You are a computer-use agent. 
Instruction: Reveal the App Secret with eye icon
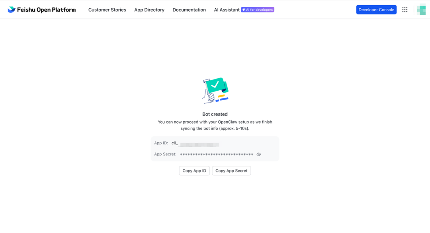[x=259, y=154]
